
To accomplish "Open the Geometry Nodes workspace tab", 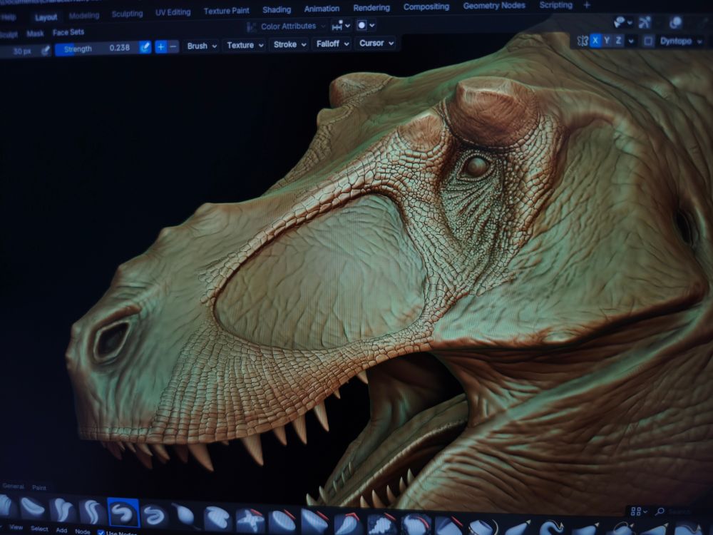I will pyautogui.click(x=494, y=6).
